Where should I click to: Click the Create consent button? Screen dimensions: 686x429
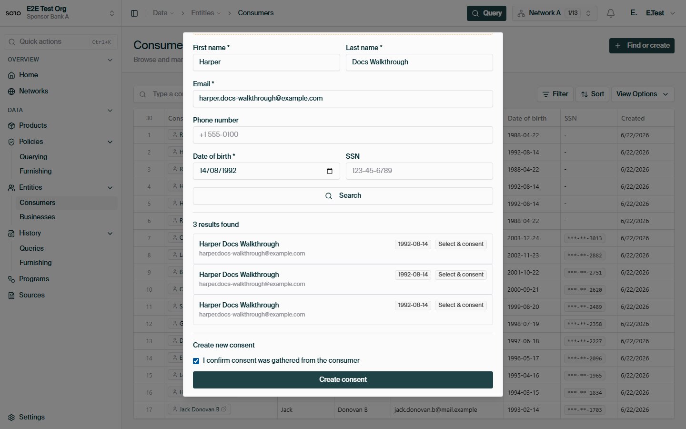[343, 380]
